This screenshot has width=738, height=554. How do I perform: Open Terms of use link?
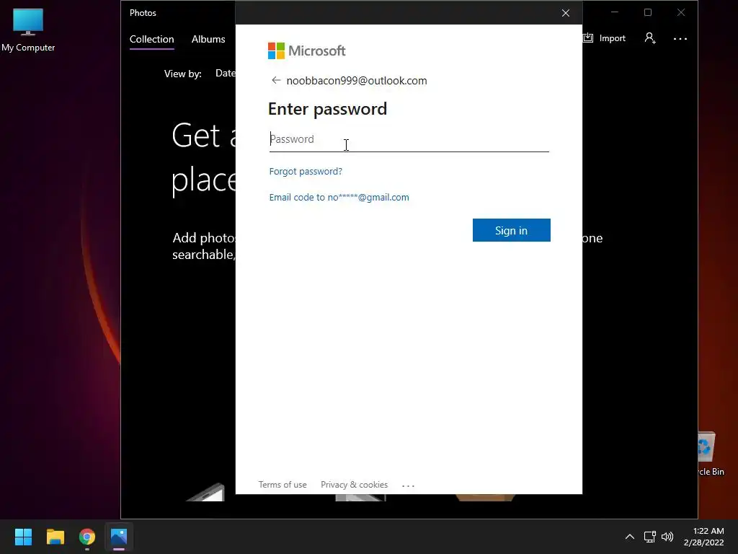point(283,485)
